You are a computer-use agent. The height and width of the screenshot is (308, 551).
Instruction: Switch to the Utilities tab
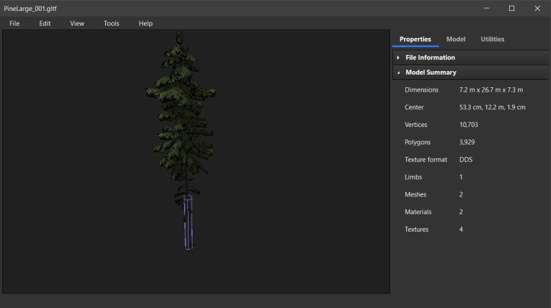tap(492, 39)
